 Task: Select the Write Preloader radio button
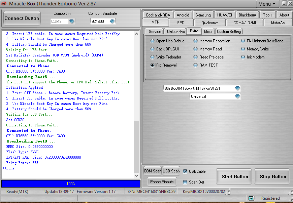pos(153,57)
